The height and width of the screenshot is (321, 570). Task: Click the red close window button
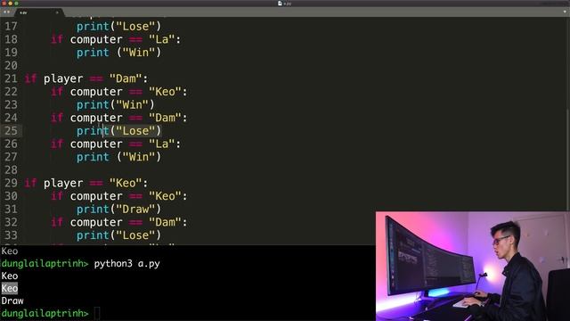(4, 4)
